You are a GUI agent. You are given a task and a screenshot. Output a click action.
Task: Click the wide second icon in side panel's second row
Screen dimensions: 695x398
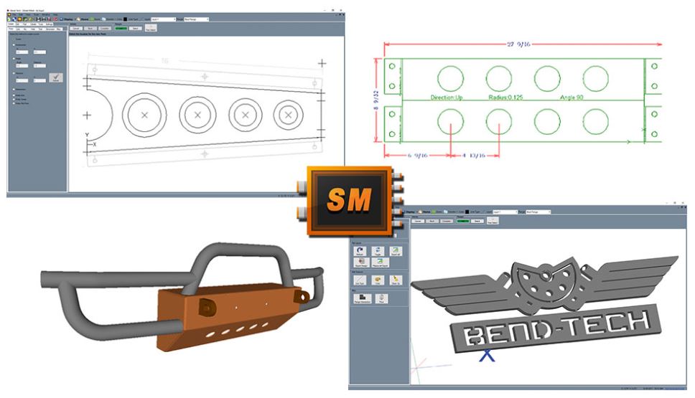[381, 262]
